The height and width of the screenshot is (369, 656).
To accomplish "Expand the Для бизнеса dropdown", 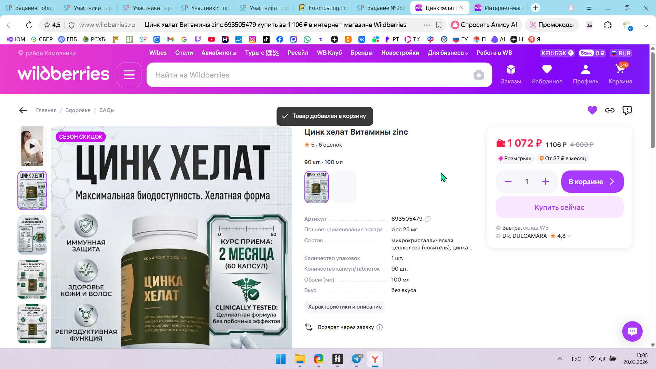I will pyautogui.click(x=448, y=53).
